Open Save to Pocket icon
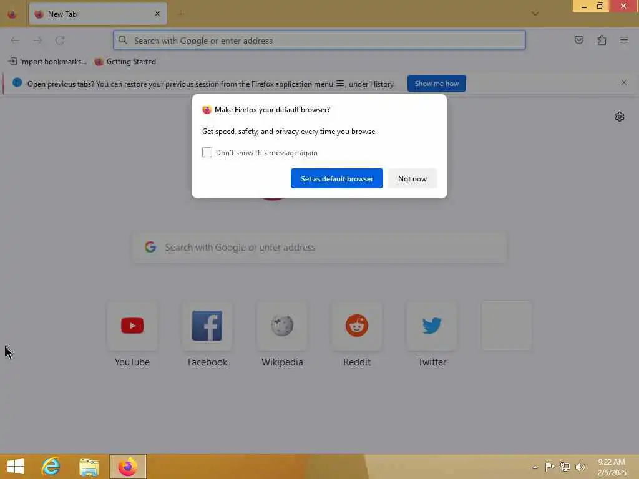 pyautogui.click(x=578, y=40)
